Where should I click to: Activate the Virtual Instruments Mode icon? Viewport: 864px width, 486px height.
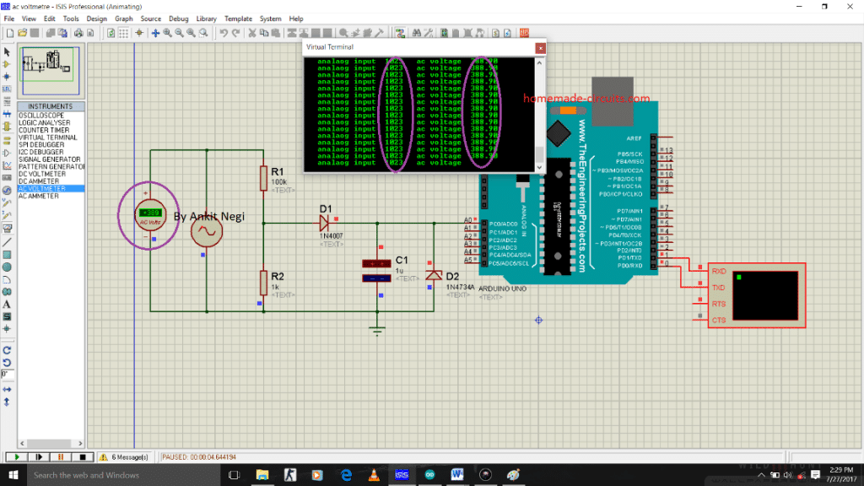point(6,227)
